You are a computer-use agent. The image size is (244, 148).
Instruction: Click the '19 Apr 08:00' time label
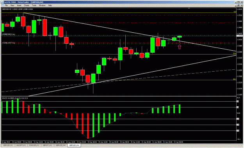pyautogui.click(x=92, y=142)
